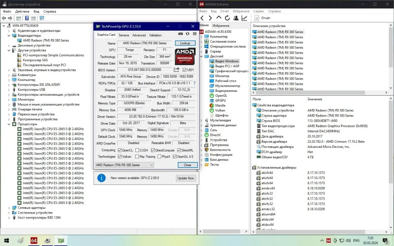Image resolution: width=394 pixels, height=246 pixels.
Task: Click the Lookup button
Action: tap(185, 43)
